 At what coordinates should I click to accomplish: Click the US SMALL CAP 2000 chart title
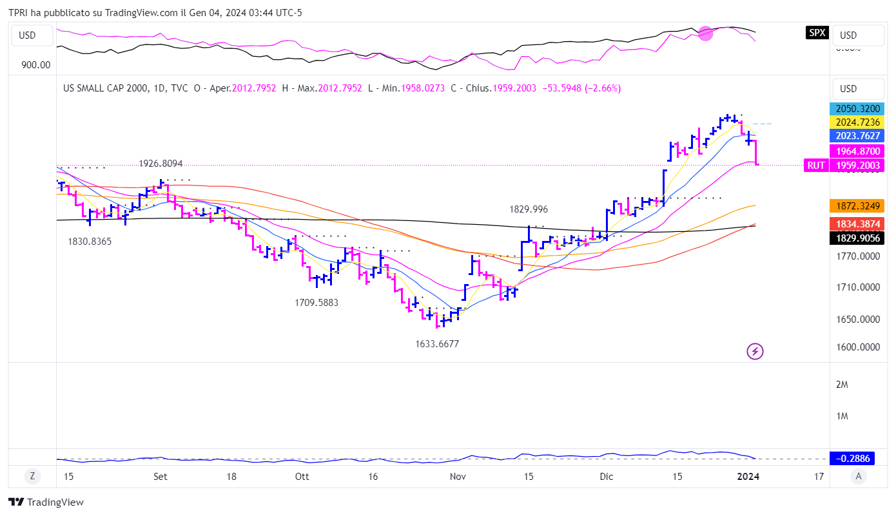point(106,88)
